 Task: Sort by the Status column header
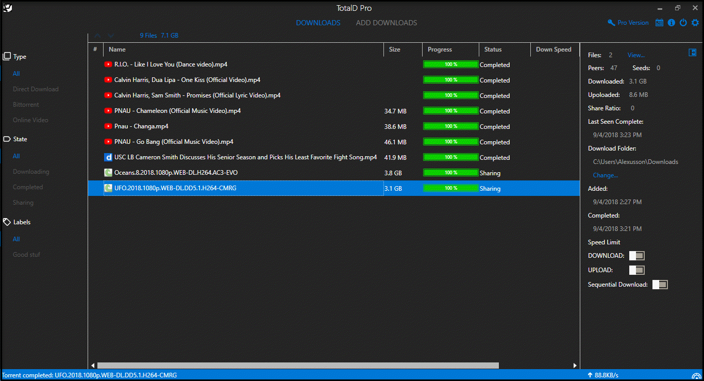[505, 49]
